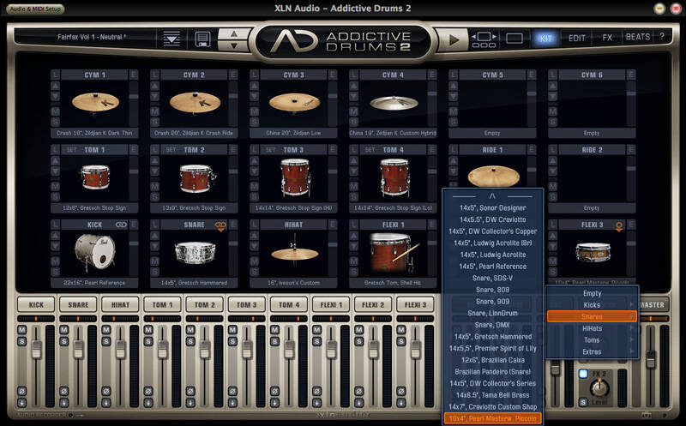Mute the CYM 1 kit slot

pos(55,111)
